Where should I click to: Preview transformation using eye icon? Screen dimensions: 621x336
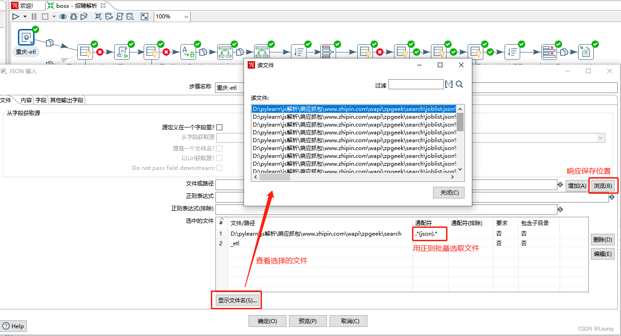coord(63,17)
